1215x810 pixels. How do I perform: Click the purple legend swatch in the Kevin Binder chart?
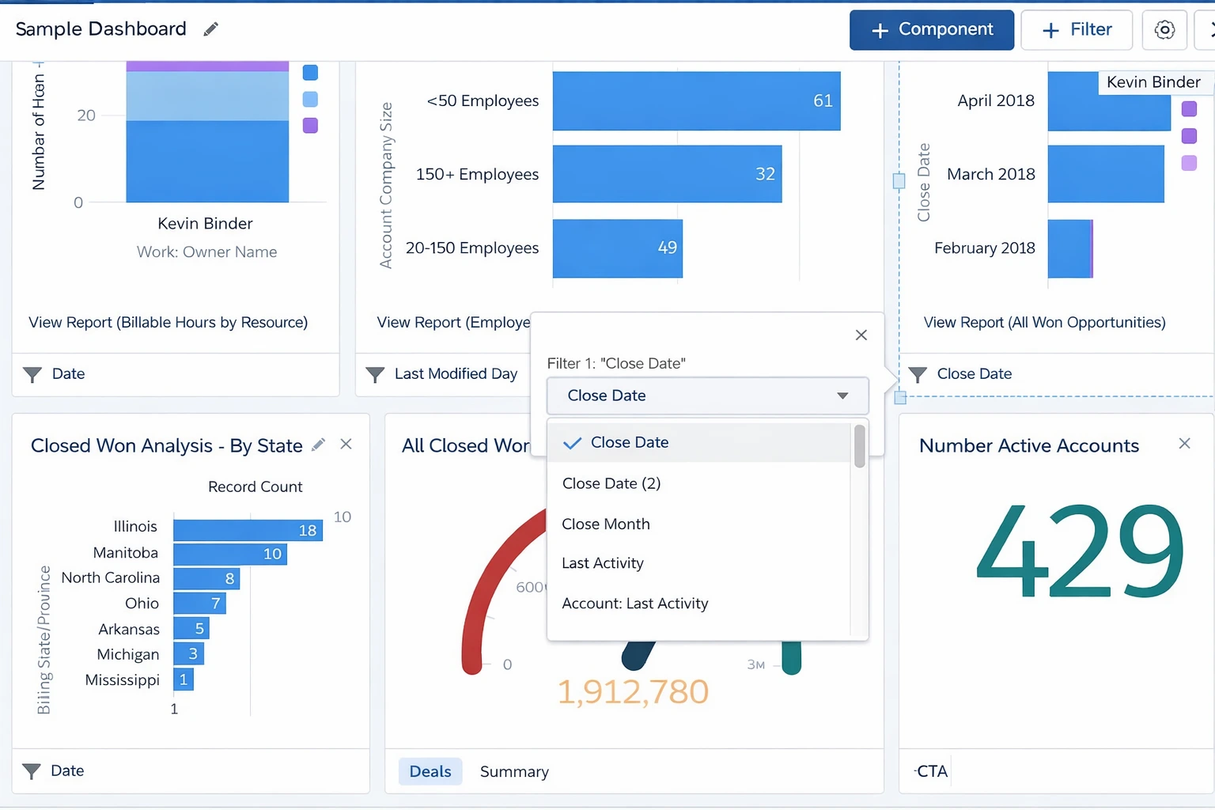click(310, 125)
